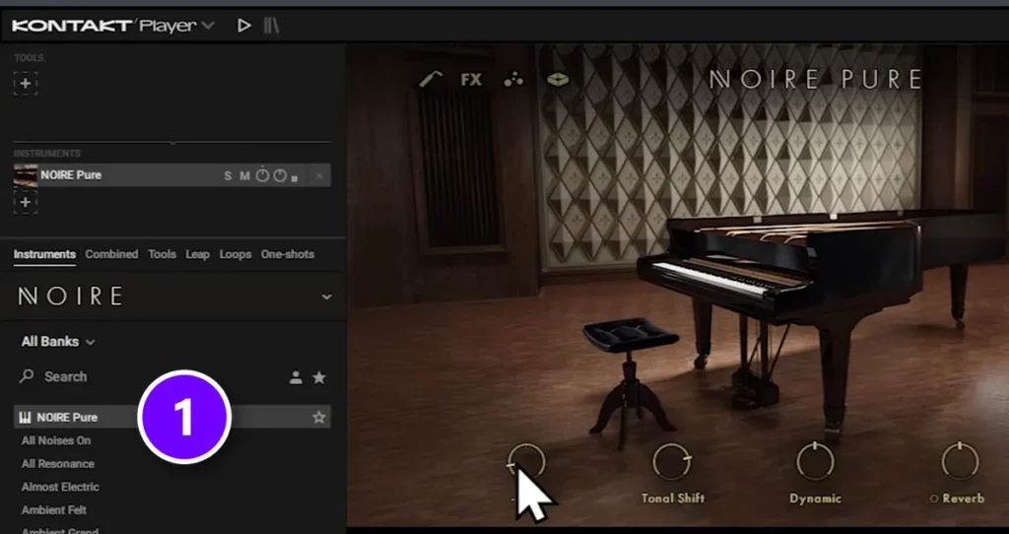This screenshot has width=1009, height=534.
Task: Click the magnifier search icon
Action: [27, 376]
